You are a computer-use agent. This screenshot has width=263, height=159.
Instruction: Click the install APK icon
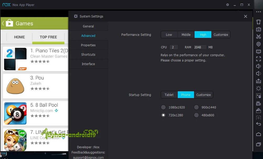tap(259, 81)
